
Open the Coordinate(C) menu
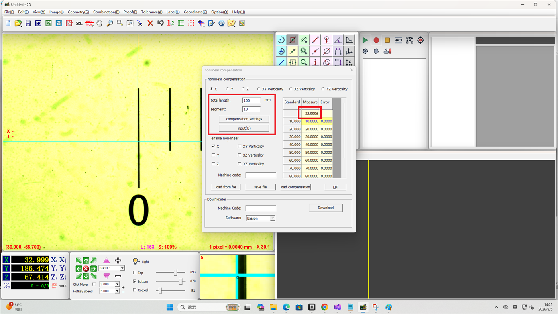click(195, 12)
